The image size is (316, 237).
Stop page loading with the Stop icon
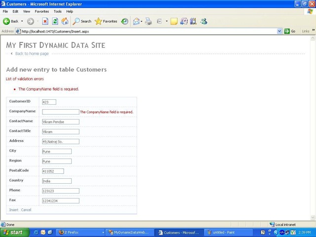[x=45, y=21]
